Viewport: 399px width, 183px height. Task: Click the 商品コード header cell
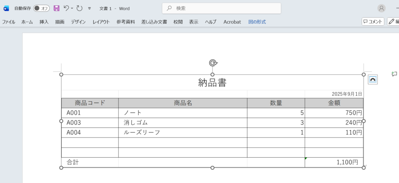click(90, 103)
